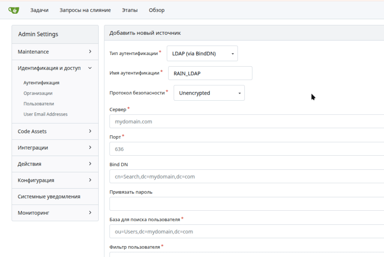Expand the Действия section
Viewport: 384px width, 257px height.
tap(55, 164)
